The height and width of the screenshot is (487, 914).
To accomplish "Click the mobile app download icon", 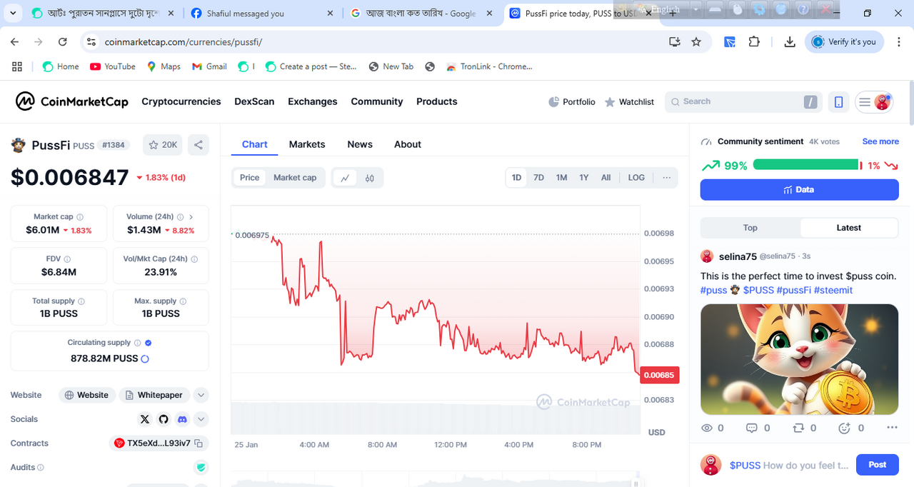I will (838, 102).
